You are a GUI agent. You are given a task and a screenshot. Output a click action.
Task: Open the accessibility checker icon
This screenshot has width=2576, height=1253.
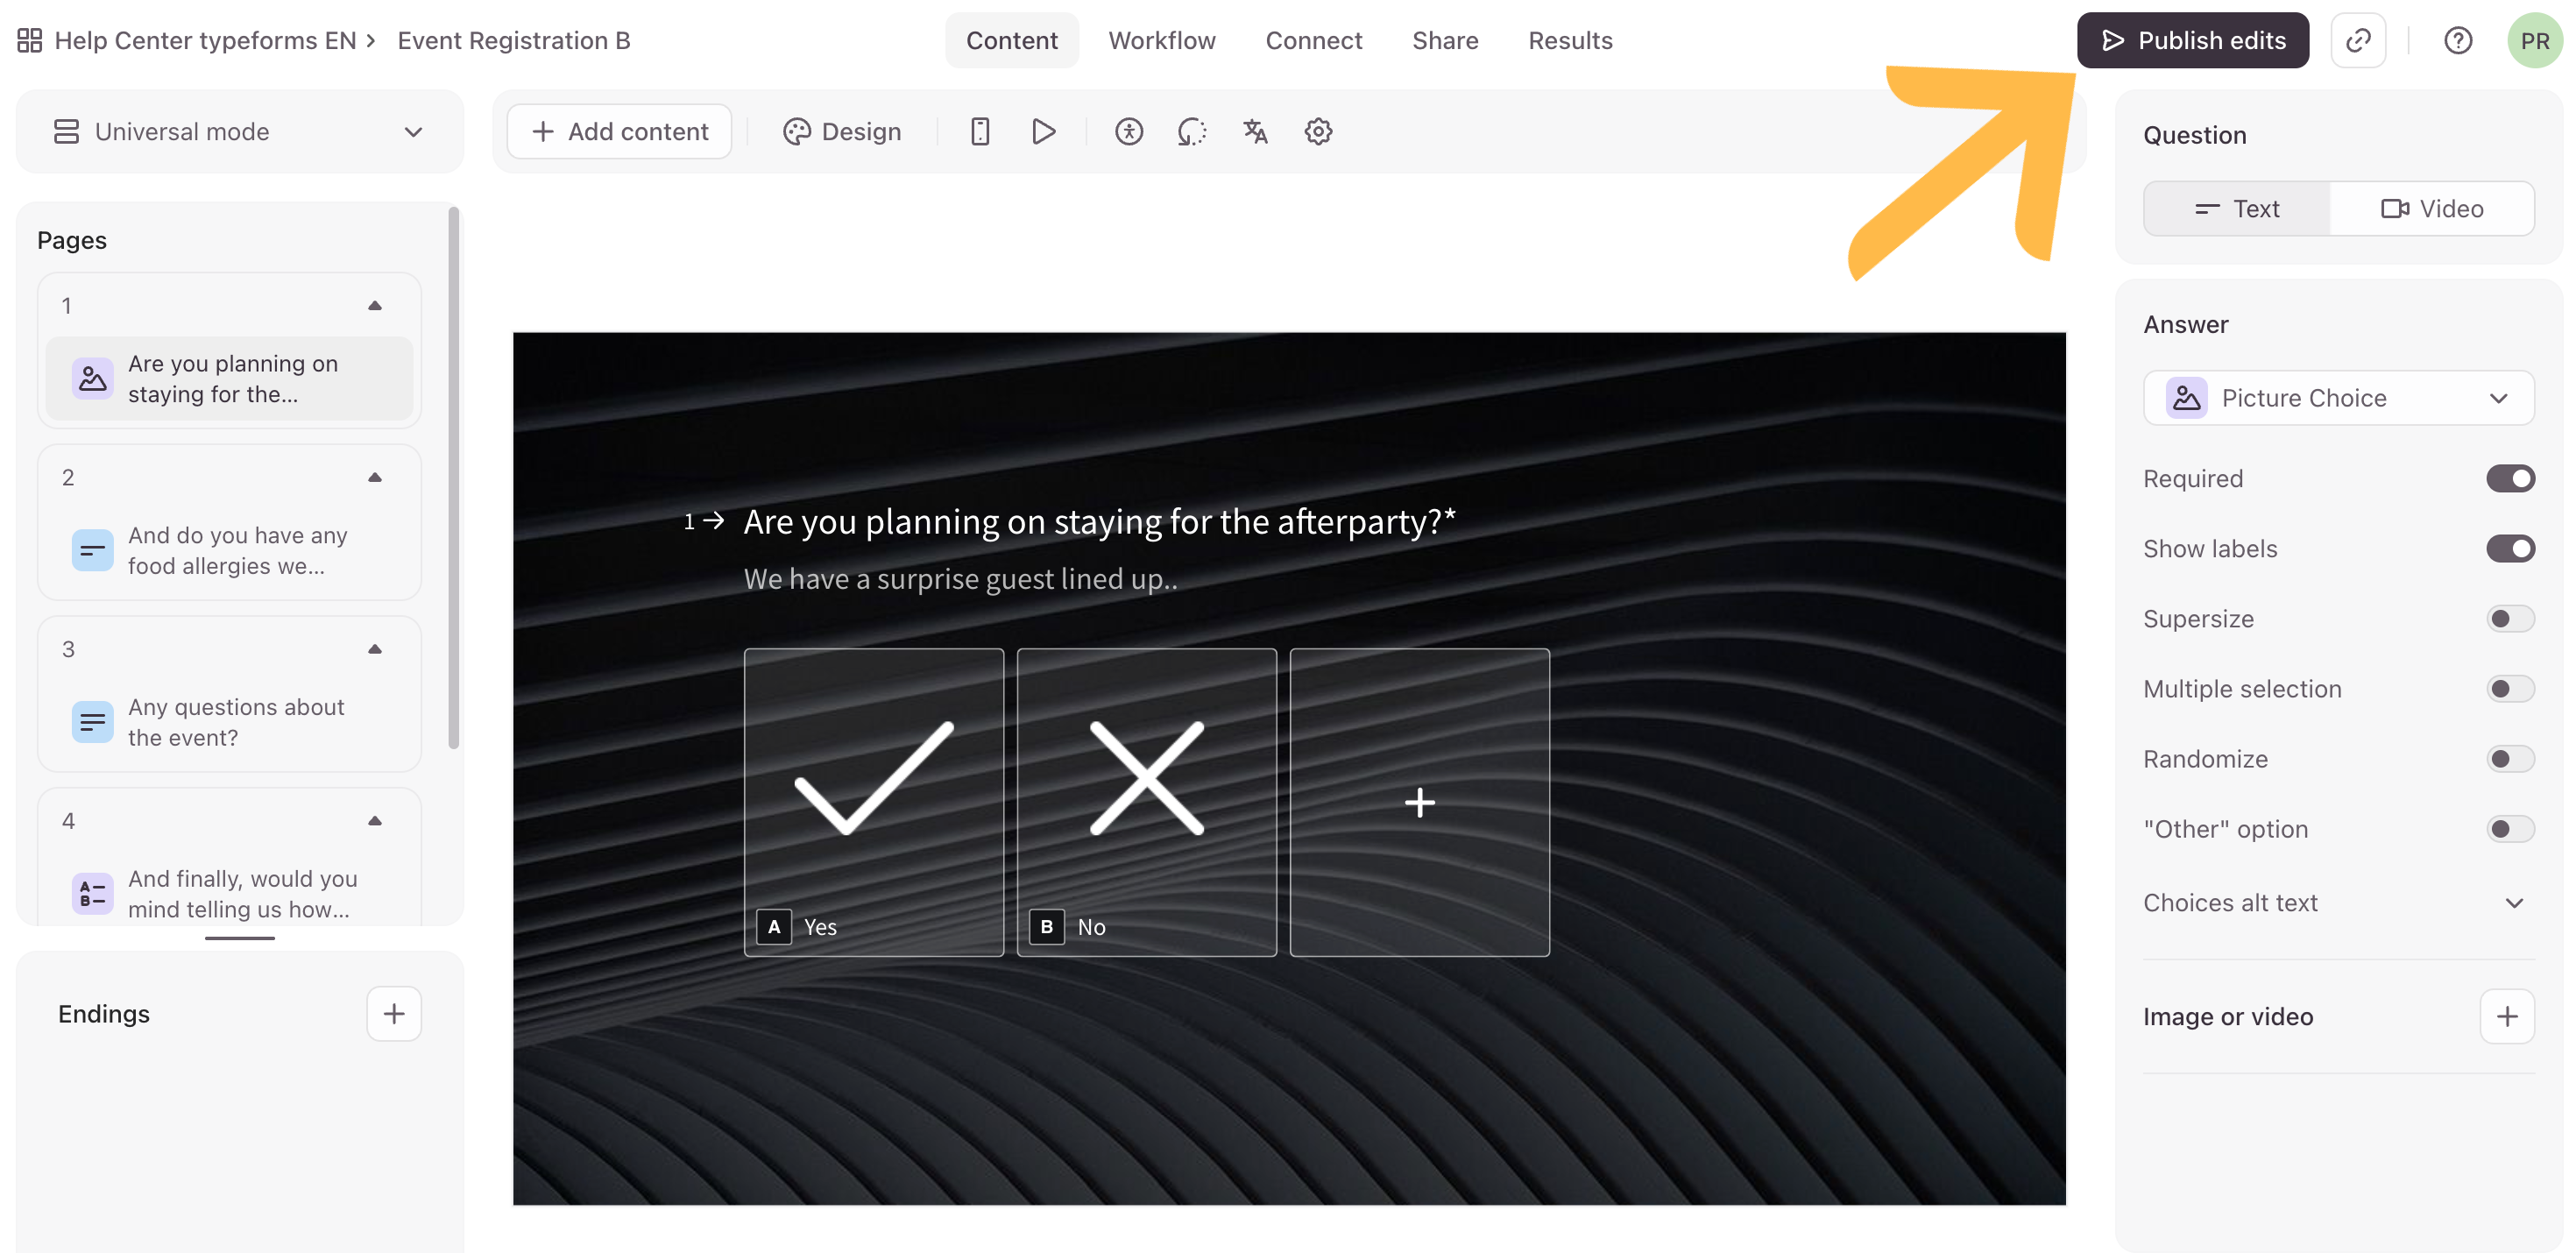[1128, 131]
